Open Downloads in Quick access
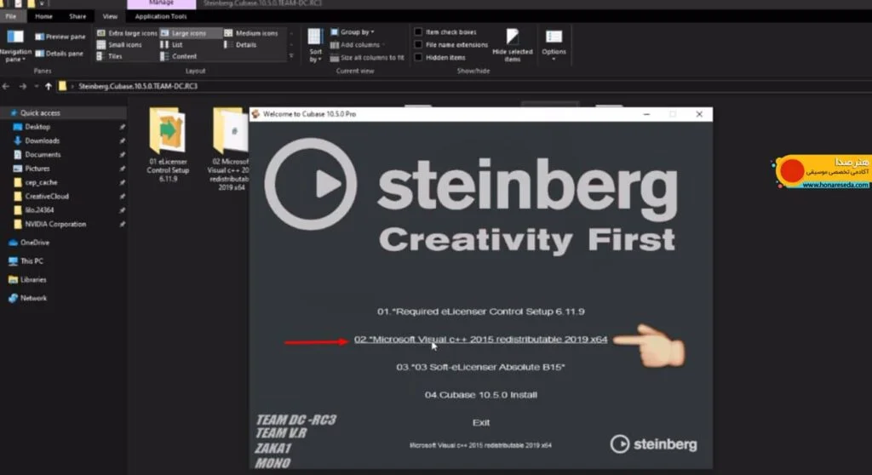The width and height of the screenshot is (872, 475). 42,140
